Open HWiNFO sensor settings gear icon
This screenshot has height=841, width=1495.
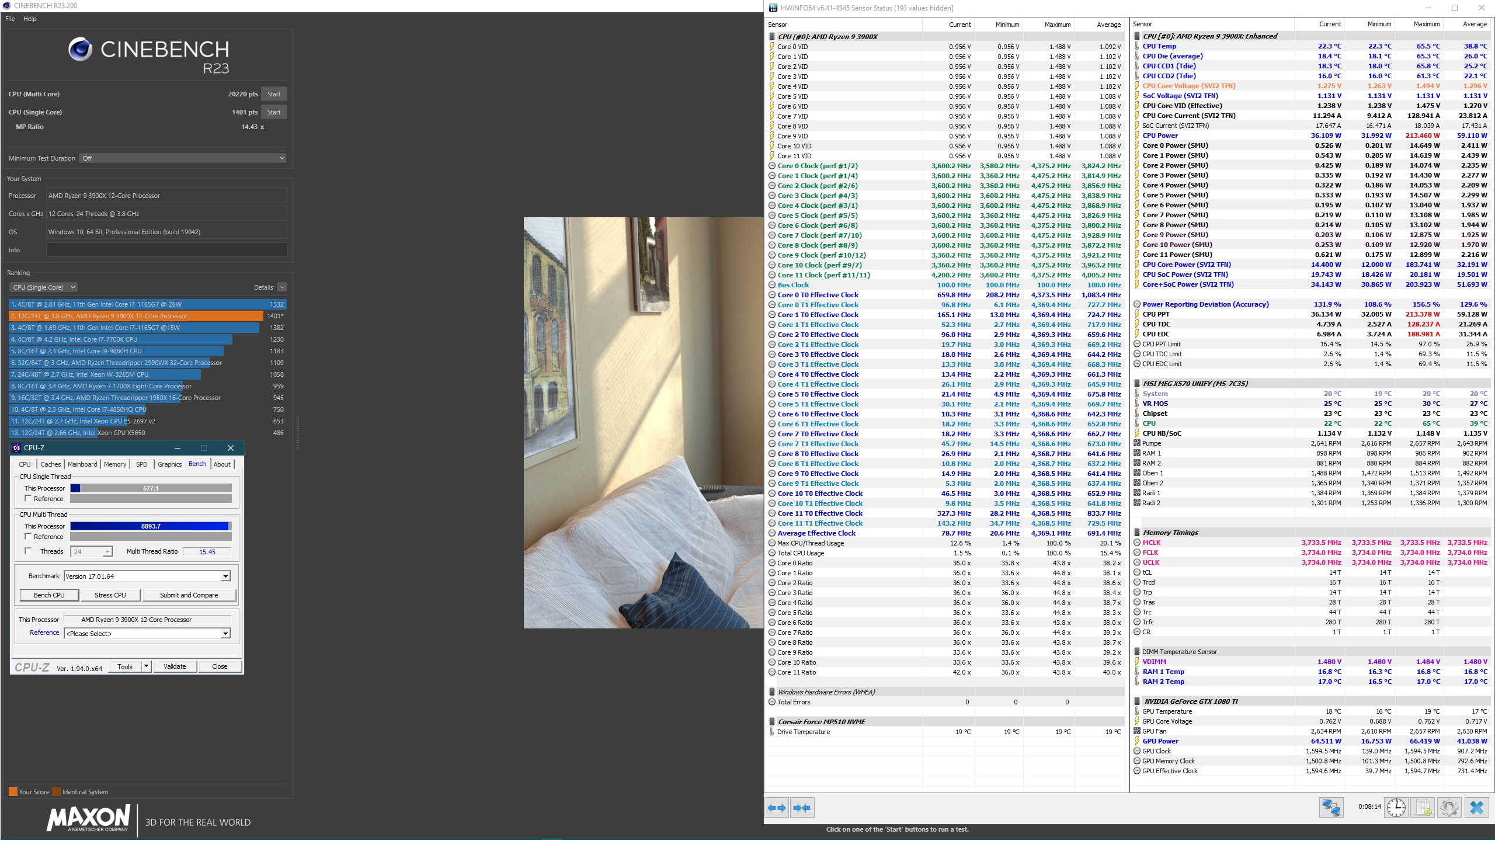[1449, 807]
